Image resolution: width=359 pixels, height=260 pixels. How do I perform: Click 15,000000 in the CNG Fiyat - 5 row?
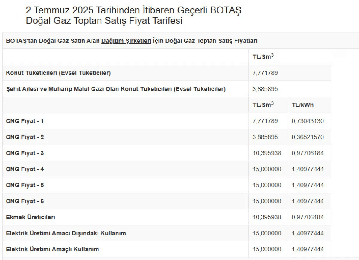point(267,185)
